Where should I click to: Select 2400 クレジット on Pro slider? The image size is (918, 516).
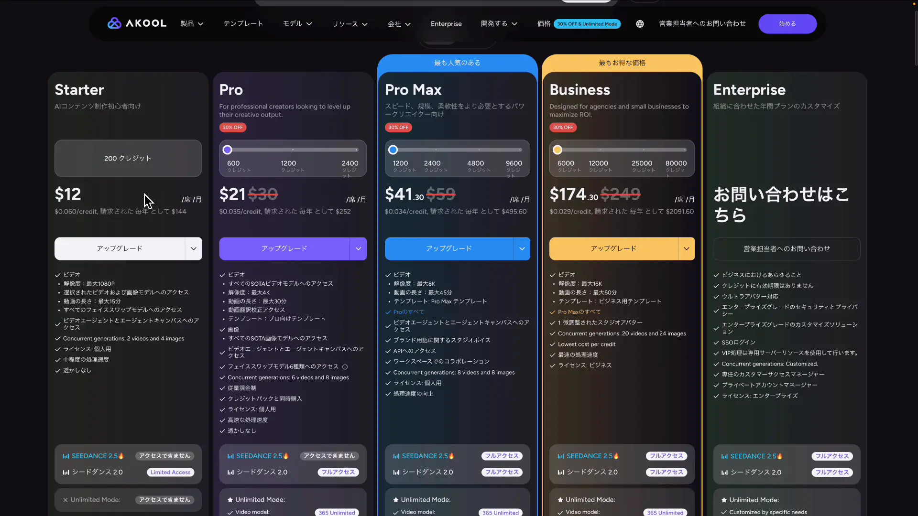(x=350, y=168)
